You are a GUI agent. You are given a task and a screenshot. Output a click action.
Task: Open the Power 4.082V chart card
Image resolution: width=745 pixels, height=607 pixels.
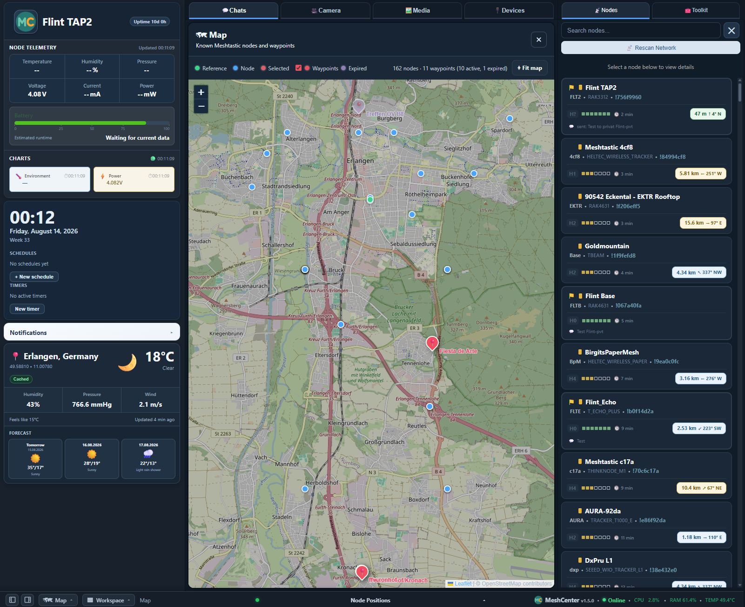[x=134, y=179]
